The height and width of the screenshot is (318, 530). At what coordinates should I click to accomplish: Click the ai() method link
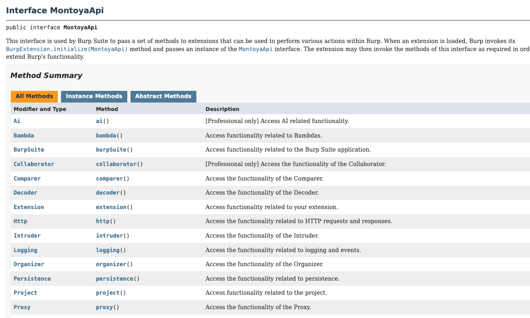click(x=99, y=121)
